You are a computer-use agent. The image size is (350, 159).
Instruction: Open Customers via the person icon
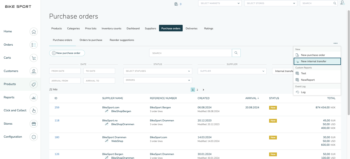point(34,71)
